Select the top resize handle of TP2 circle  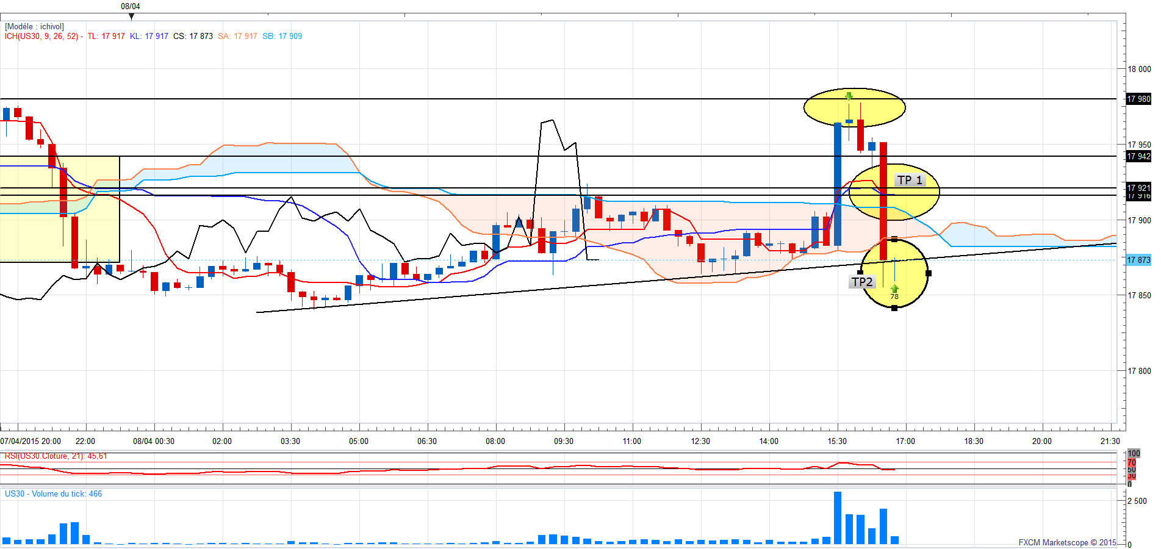coord(894,239)
